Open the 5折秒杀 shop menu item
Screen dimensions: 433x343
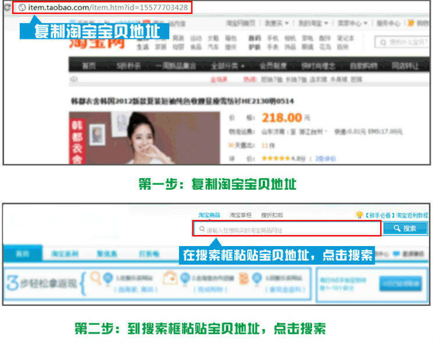click(x=128, y=66)
